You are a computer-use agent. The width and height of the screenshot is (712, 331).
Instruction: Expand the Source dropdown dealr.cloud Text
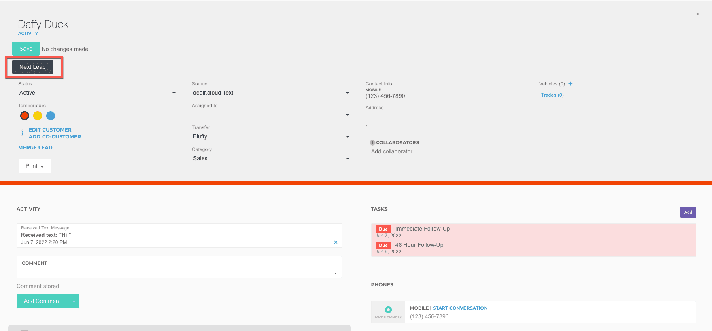click(270, 93)
